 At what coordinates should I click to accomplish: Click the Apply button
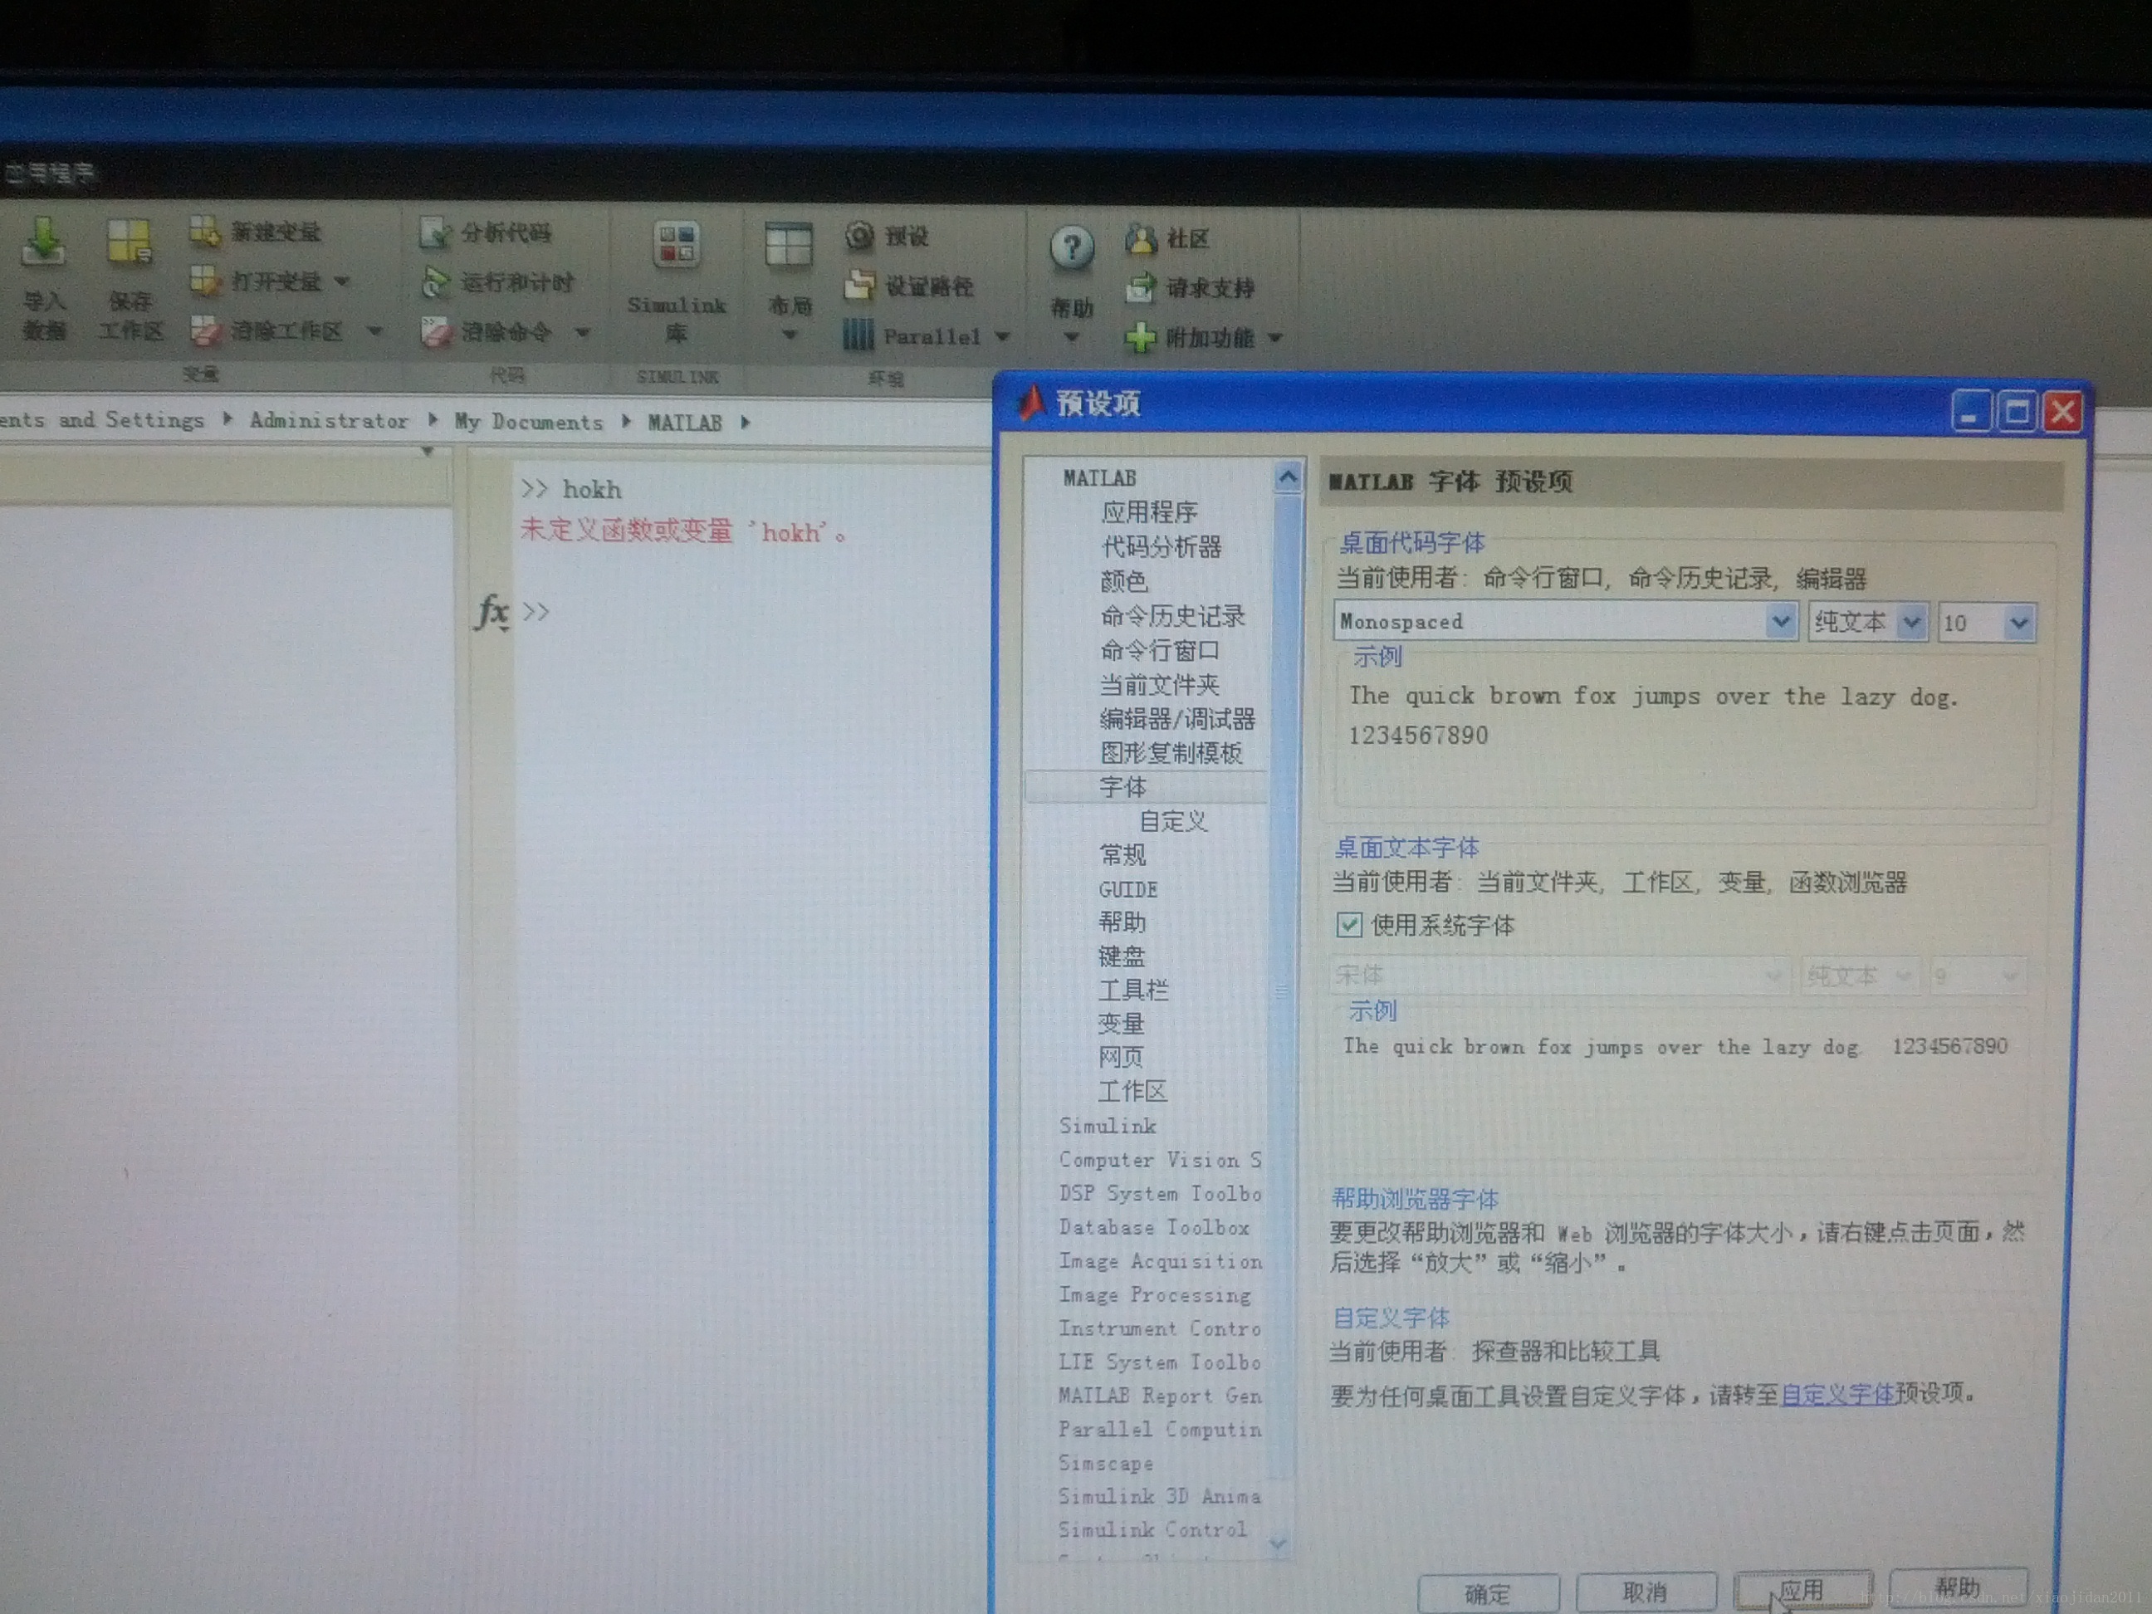tap(1802, 1590)
